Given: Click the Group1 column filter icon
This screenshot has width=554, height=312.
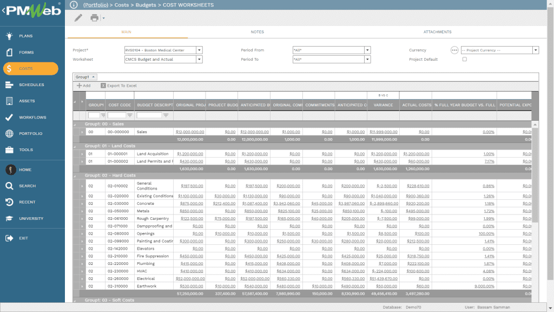Looking at the screenshot, I should coord(103,115).
